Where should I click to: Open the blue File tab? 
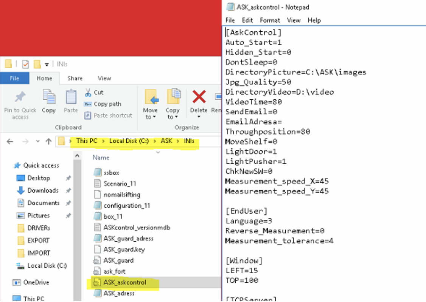pos(14,78)
